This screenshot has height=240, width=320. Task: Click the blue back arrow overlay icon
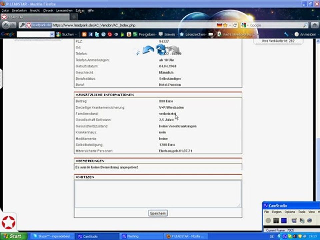pyautogui.click(x=148, y=50)
